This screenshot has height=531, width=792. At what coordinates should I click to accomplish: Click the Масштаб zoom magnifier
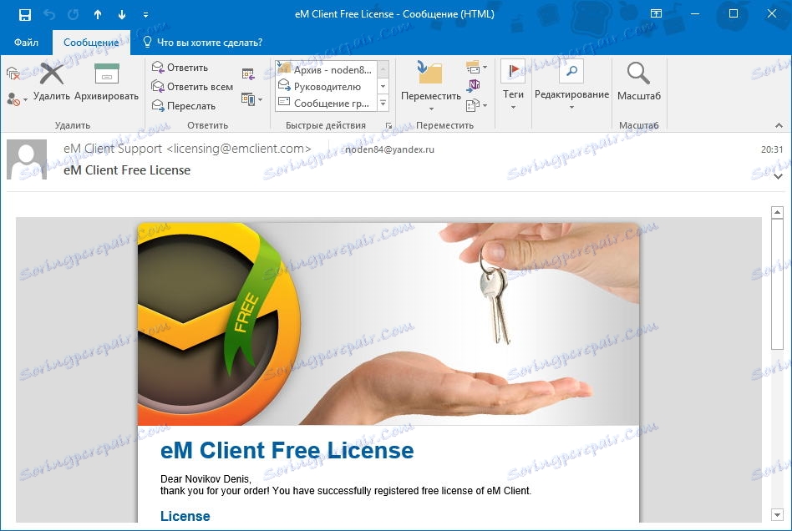point(638,83)
